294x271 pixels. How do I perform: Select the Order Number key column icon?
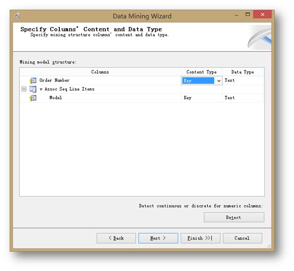pyautogui.click(x=33, y=81)
